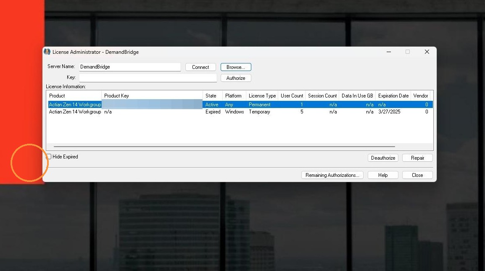Sort by the Session Count column header
485x271 pixels.
pos(322,96)
